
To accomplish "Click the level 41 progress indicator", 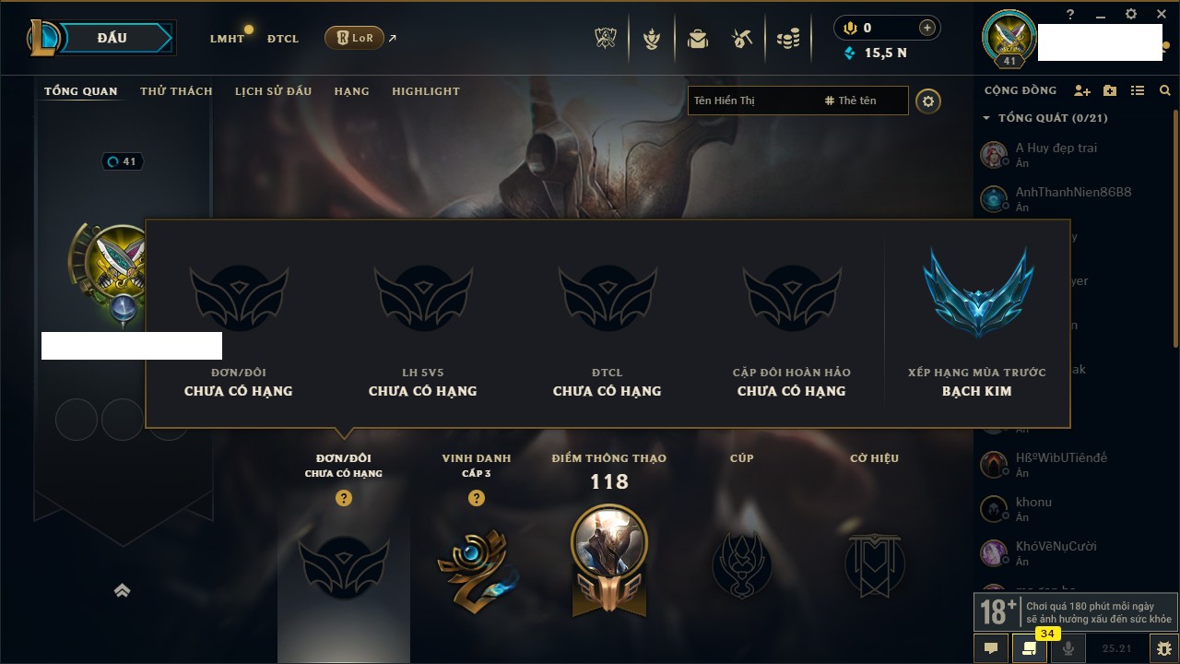I will point(122,161).
